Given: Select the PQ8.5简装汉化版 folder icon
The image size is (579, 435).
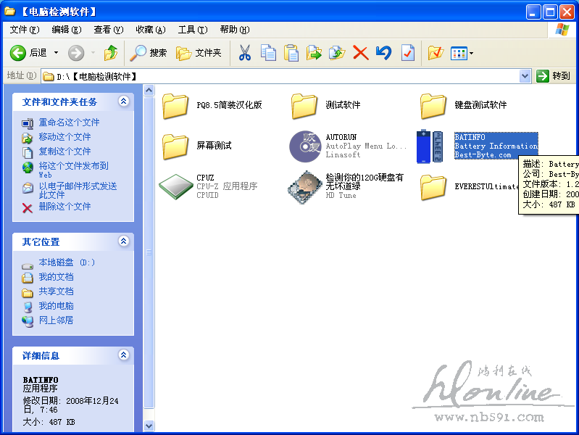Looking at the screenshot, I should tap(175, 106).
